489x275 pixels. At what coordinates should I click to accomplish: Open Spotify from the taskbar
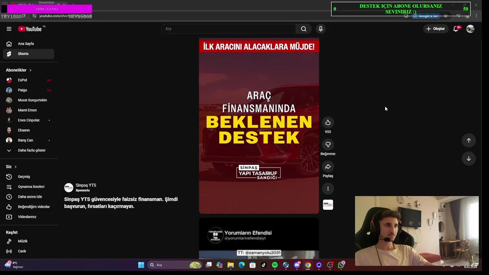(x=275, y=265)
